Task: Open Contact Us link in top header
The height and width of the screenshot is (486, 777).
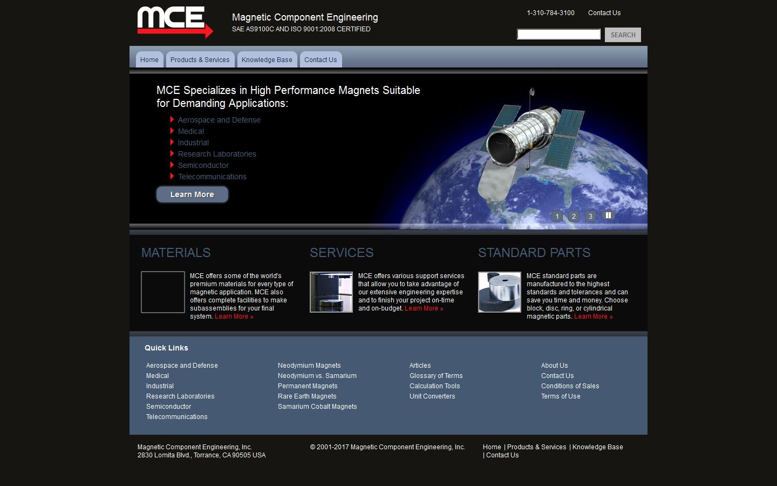Action: [x=604, y=13]
